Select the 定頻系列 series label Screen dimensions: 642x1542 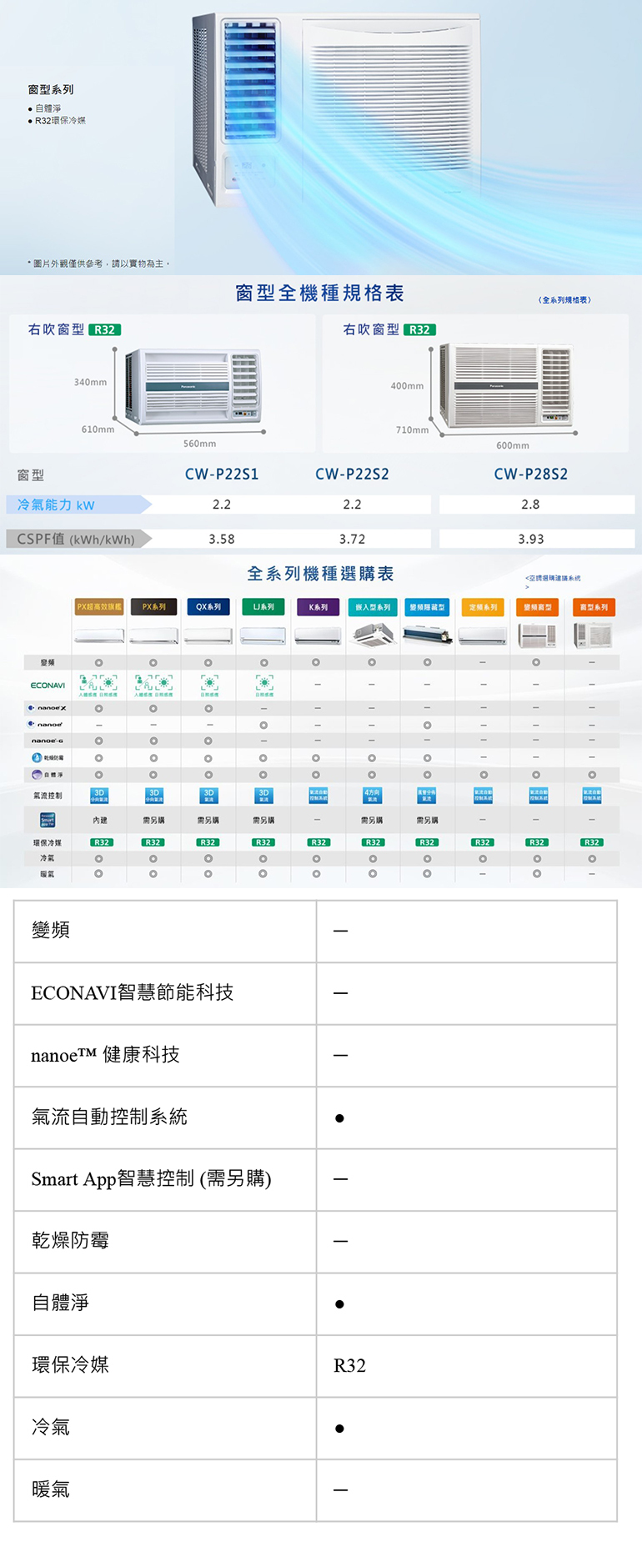pos(482,607)
